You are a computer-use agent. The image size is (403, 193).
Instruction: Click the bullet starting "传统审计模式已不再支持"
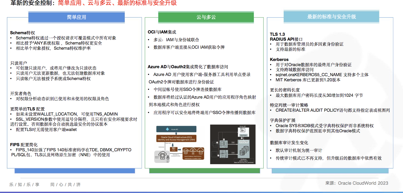pos(329,158)
